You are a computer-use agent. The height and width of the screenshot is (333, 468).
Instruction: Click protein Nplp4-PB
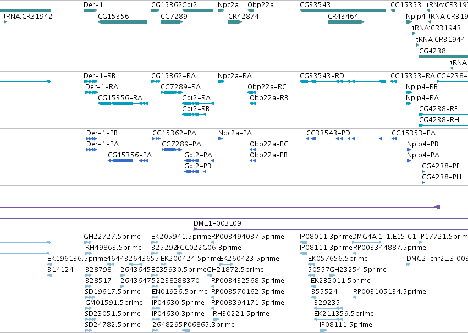click(x=409, y=150)
